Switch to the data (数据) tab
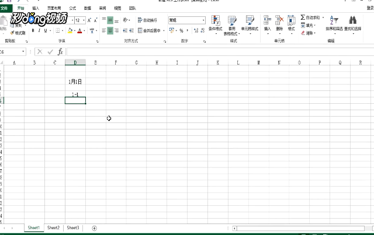Viewport: 374px width, 235px height. pos(88,8)
